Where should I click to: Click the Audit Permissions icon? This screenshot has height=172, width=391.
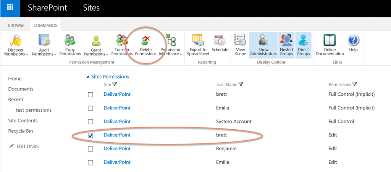(x=44, y=40)
